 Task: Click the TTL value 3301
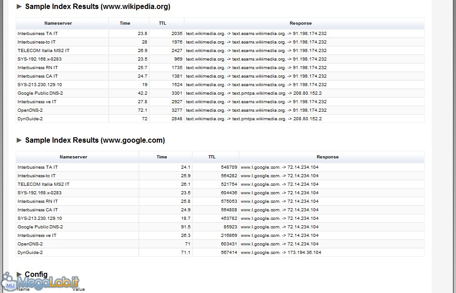coord(177,93)
